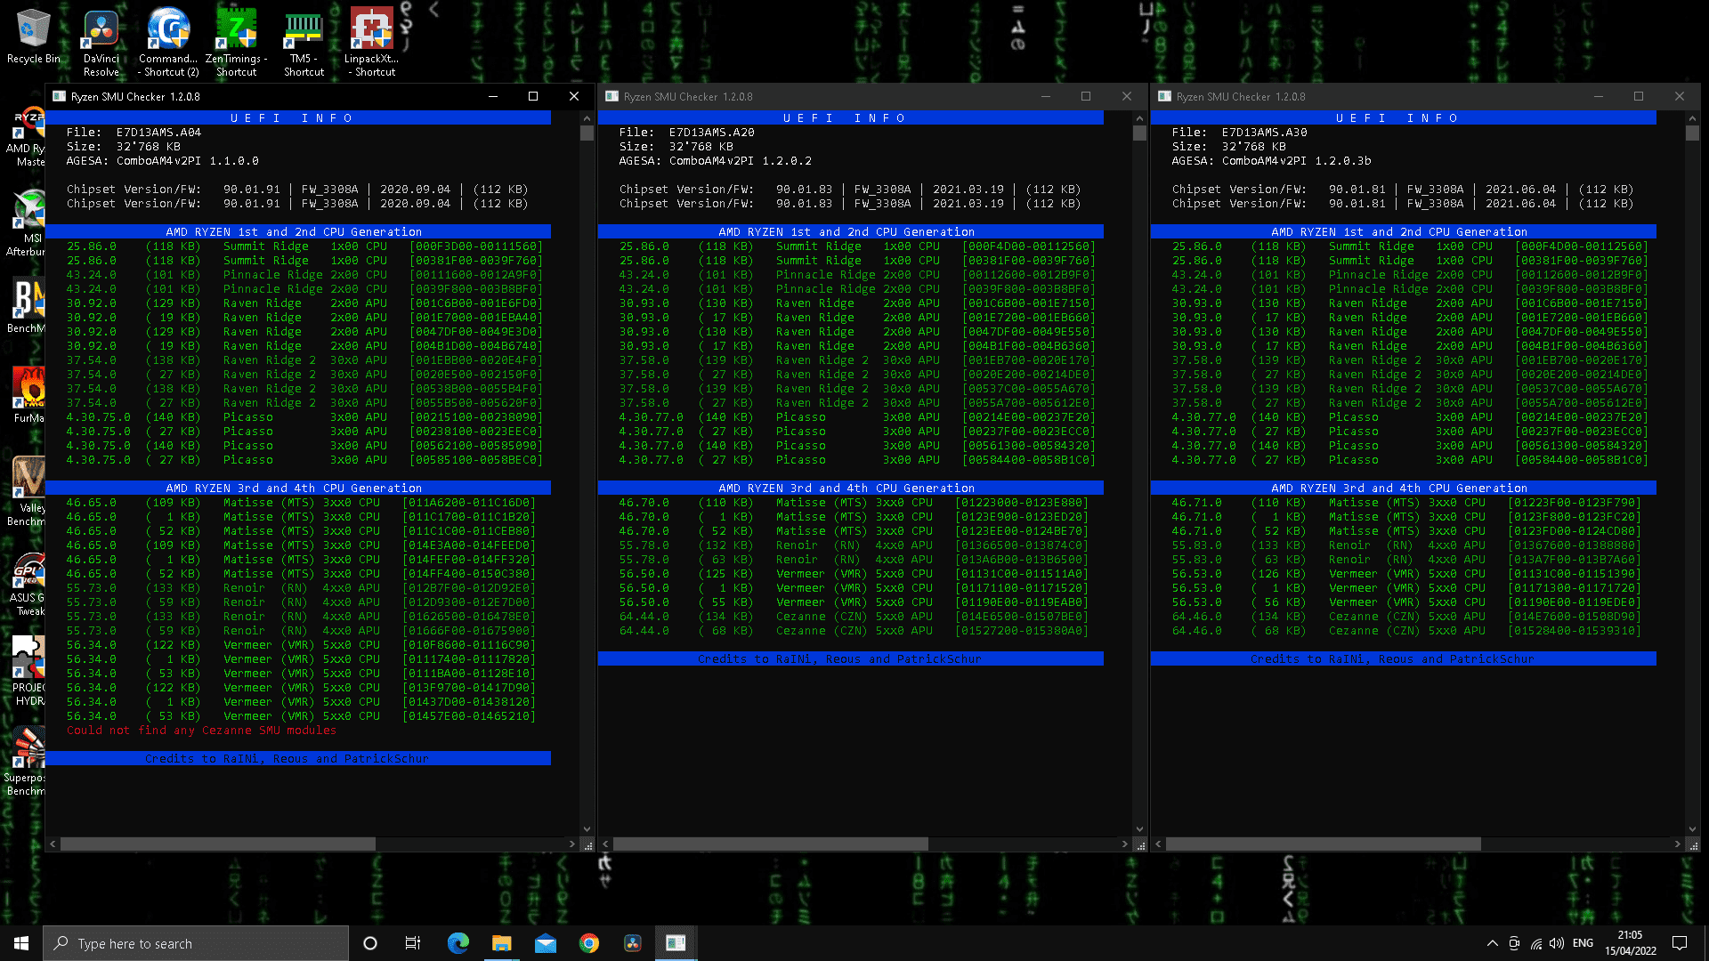This screenshot has height=961, width=1709.
Task: Open Command Prompt shortcut icon on desktop
Action: (168, 43)
